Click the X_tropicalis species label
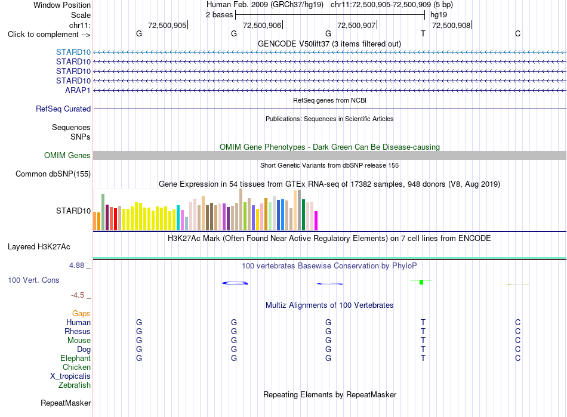This screenshot has width=567, height=417. 70,376
